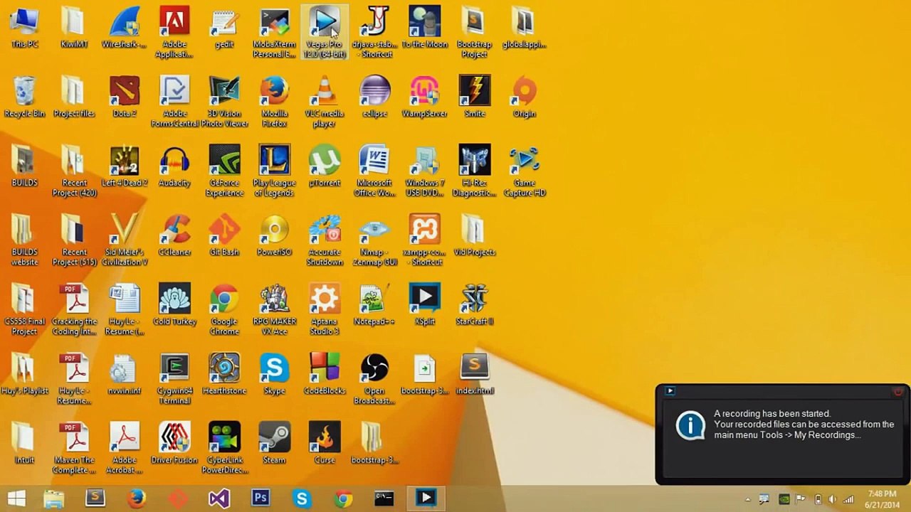911x512 pixels.
Task: Open the Origin desktop shortcut
Action: (x=525, y=97)
